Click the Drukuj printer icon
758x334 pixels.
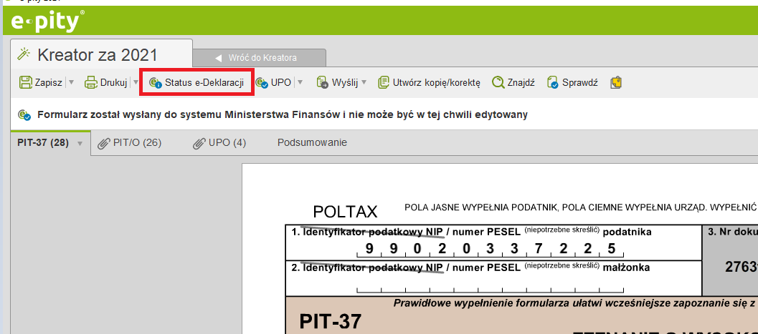(x=91, y=82)
